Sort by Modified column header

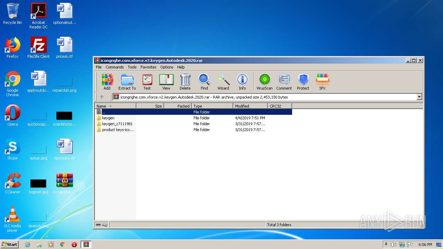pyautogui.click(x=251, y=106)
